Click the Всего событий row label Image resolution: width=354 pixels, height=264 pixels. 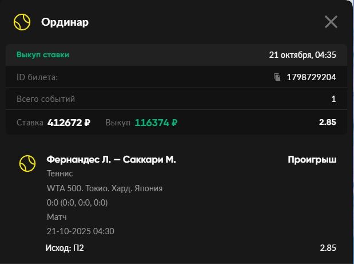pyautogui.click(x=46, y=99)
